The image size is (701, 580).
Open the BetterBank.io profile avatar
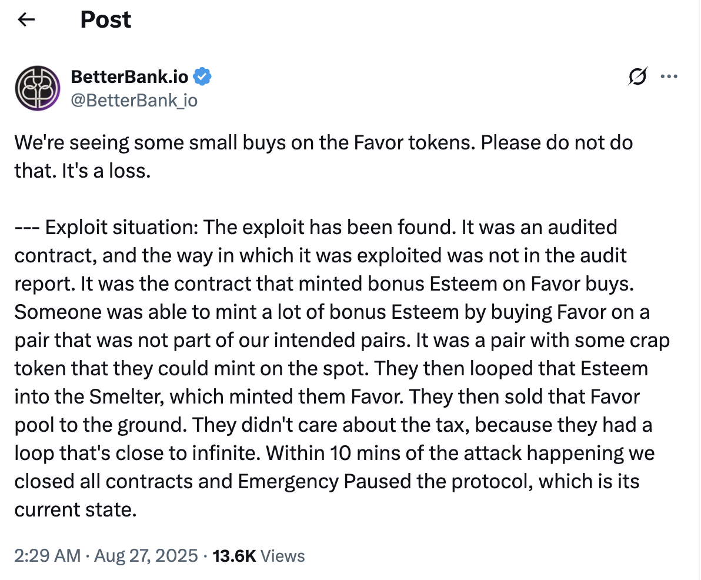pyautogui.click(x=38, y=88)
